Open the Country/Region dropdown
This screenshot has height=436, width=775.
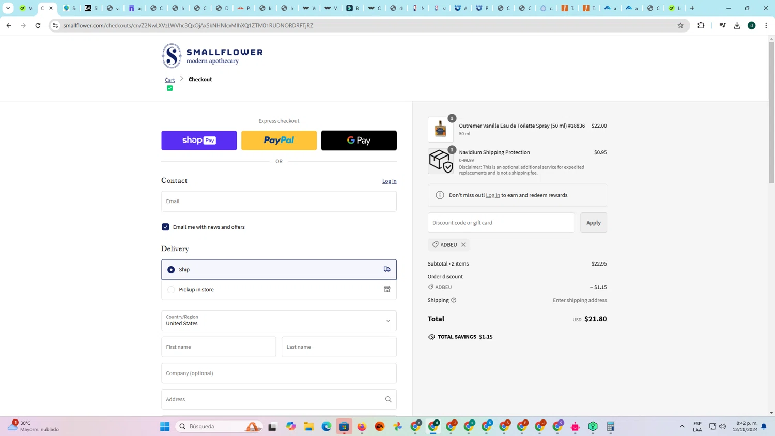(x=279, y=321)
